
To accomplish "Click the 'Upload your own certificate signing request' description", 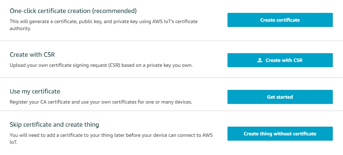I will tap(101, 65).
